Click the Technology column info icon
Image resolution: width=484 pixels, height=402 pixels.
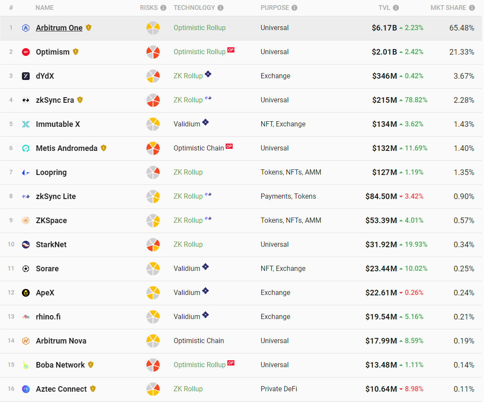[x=221, y=8]
